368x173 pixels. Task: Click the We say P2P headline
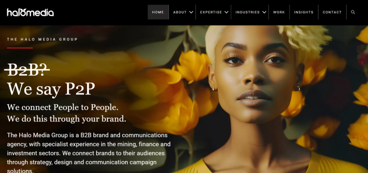point(51,89)
